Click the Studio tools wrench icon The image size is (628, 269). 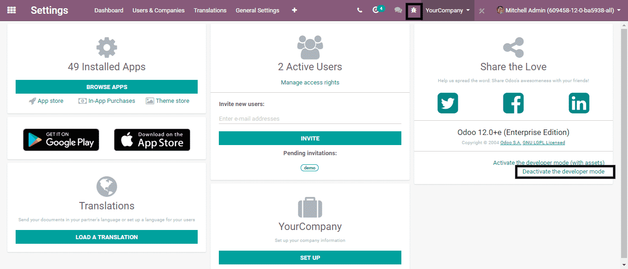[x=482, y=11]
